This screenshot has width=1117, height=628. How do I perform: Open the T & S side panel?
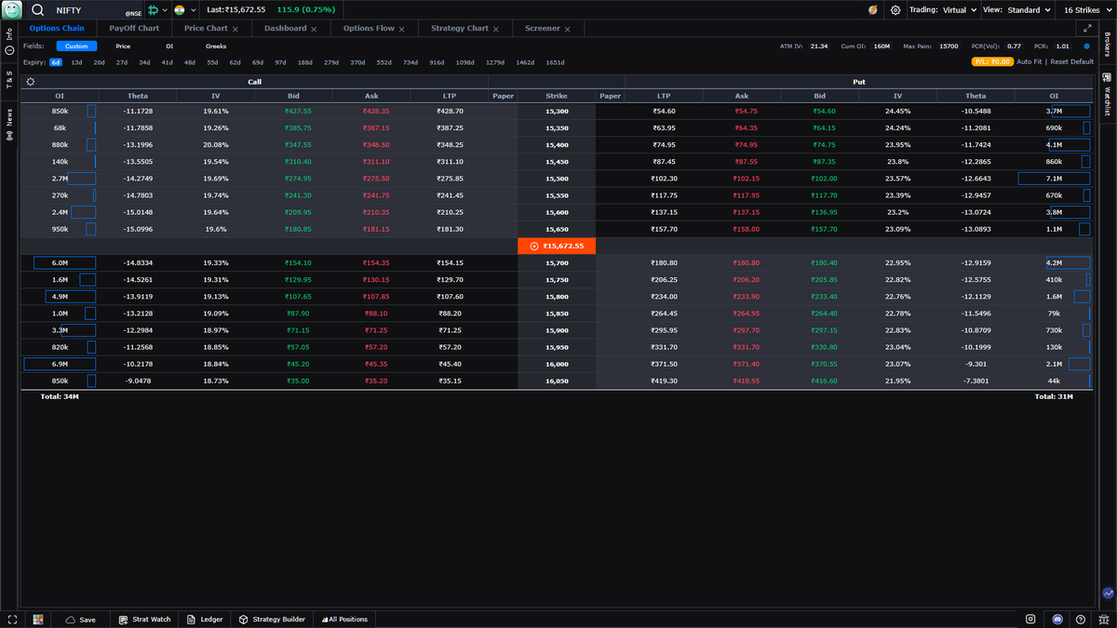tap(9, 80)
